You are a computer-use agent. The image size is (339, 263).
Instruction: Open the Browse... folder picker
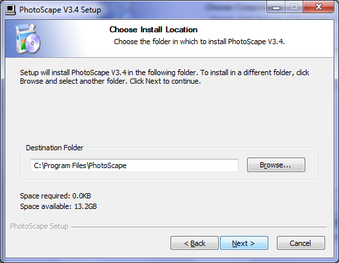(x=276, y=165)
